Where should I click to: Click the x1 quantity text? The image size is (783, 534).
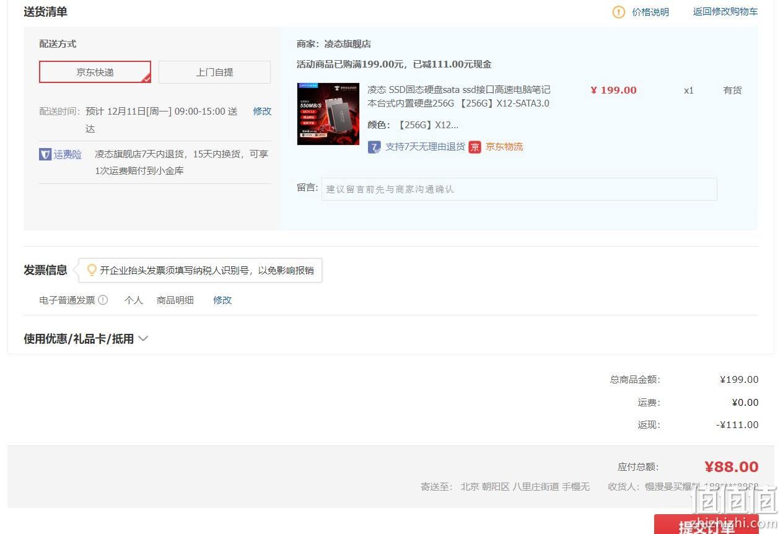[689, 90]
